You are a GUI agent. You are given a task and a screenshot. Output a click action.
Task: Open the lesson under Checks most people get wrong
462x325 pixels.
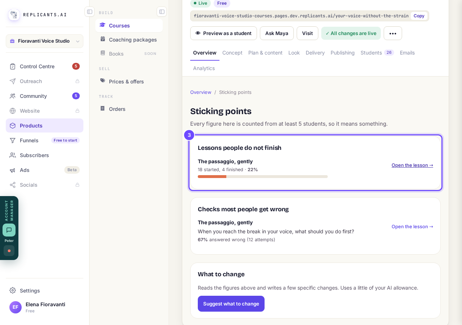pyautogui.click(x=412, y=226)
